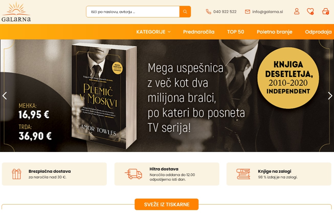Open the wishlist heart icon
Viewport: 334px width, 217px height.
310,11
